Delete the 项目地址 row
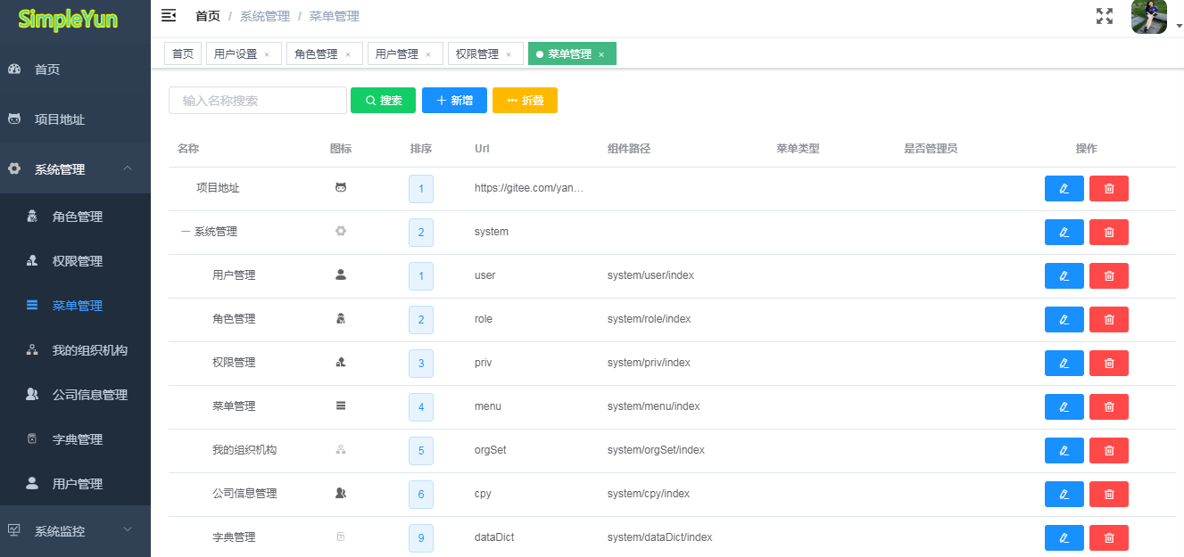The width and height of the screenshot is (1184, 557). pos(1109,188)
